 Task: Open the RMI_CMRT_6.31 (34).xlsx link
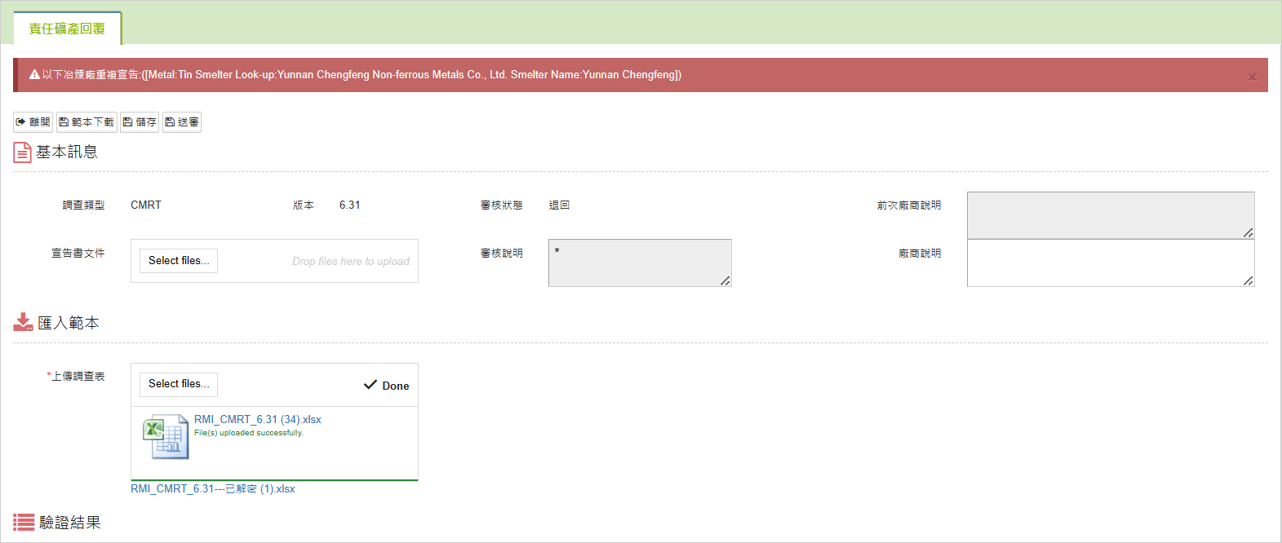(x=257, y=420)
